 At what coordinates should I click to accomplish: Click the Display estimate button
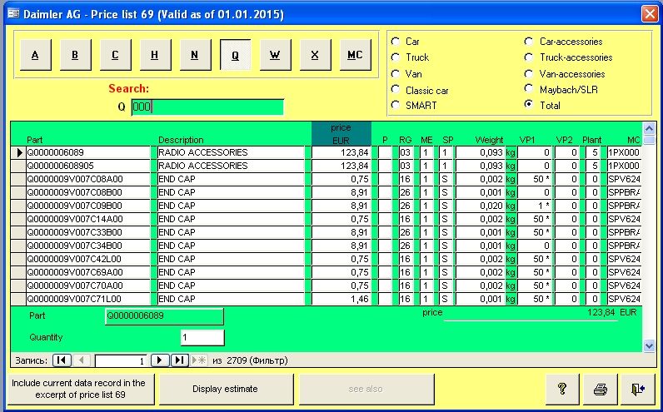coord(225,389)
